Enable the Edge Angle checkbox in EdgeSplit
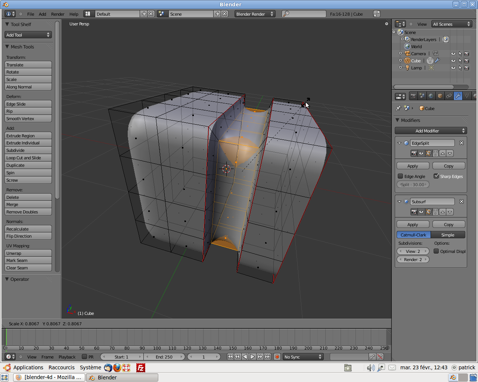 (401, 176)
